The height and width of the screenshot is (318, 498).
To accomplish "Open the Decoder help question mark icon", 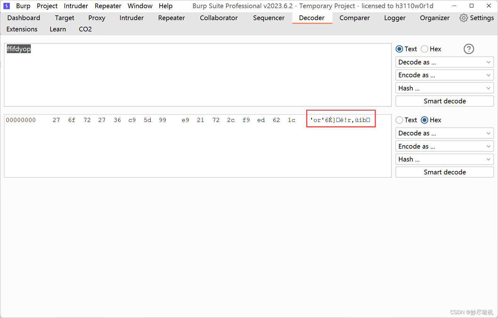I will tap(468, 49).
